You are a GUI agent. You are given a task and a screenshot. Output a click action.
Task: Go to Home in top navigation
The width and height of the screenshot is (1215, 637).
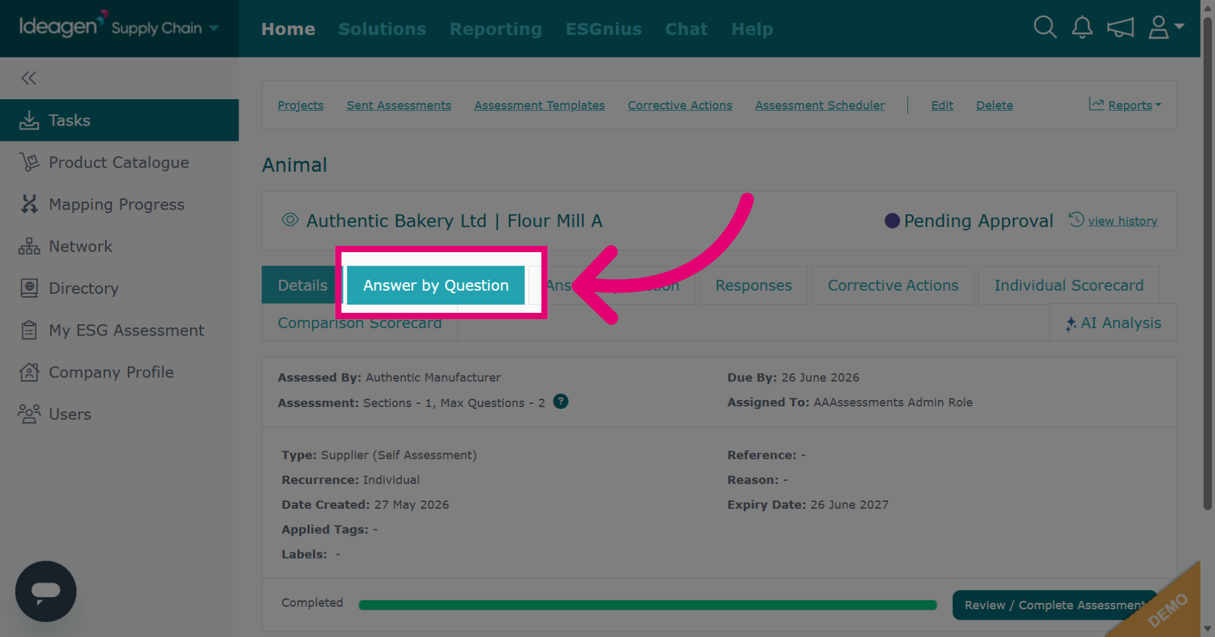[288, 29]
